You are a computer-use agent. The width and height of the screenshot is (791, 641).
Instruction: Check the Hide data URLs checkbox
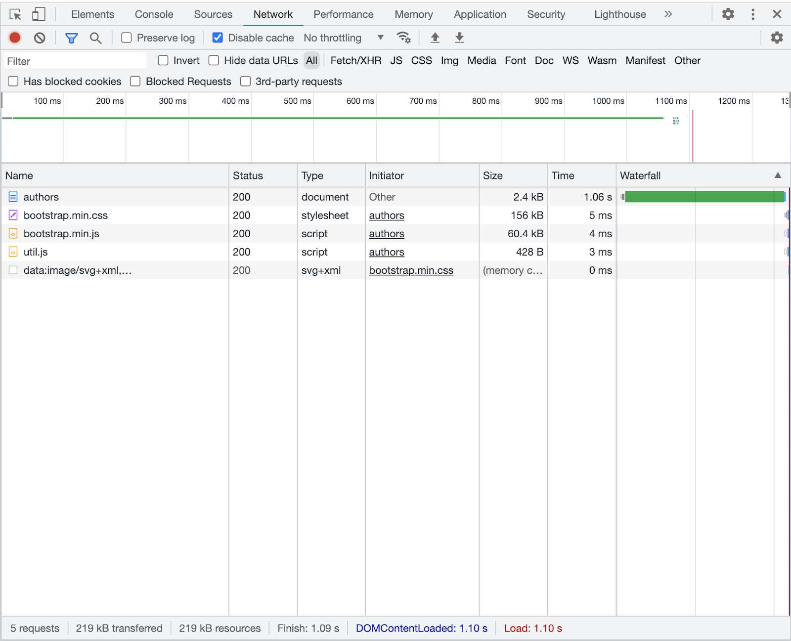click(213, 60)
